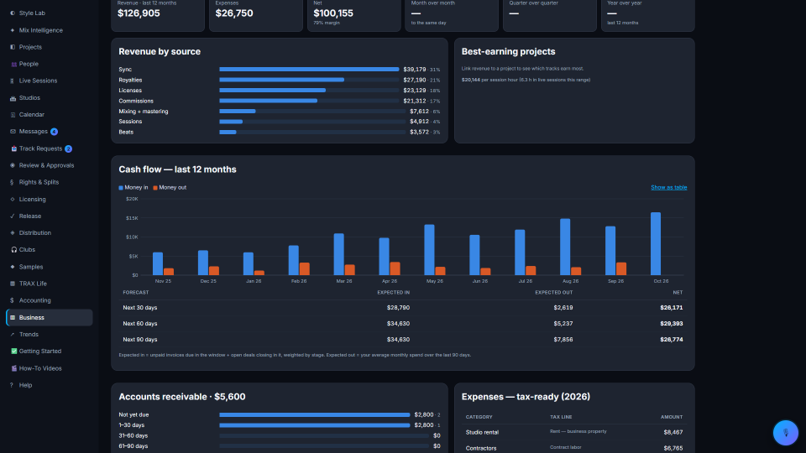The width and height of the screenshot is (806, 453).
Task: Click the Messages unread badge
Action: (54, 132)
